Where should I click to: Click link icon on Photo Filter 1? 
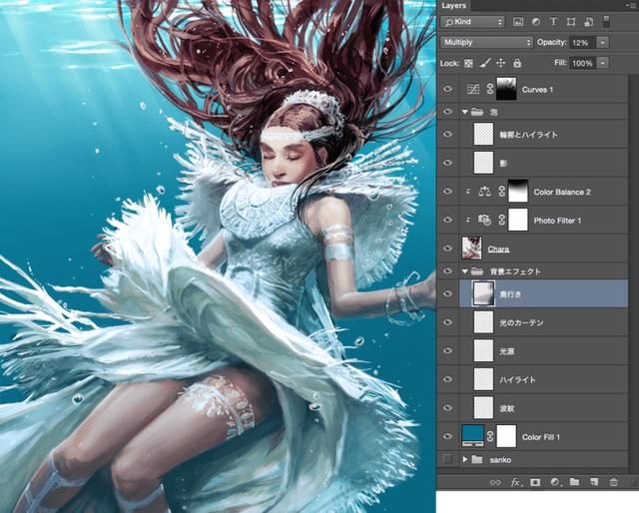(501, 220)
